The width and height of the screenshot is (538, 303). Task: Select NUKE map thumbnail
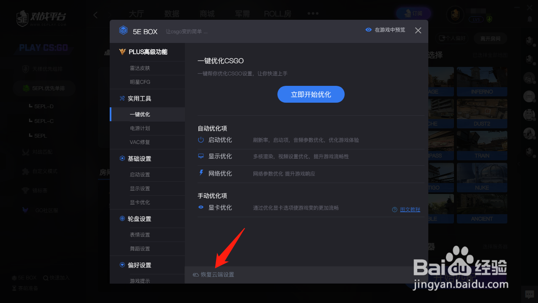(x=482, y=178)
